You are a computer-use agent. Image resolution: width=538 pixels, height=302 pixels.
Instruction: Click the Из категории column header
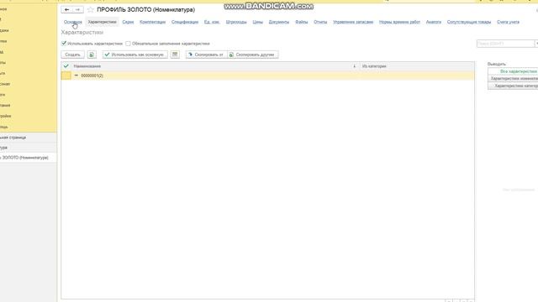coord(417,66)
